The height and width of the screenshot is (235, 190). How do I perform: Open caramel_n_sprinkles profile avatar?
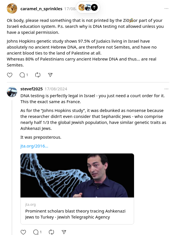click(x=12, y=9)
